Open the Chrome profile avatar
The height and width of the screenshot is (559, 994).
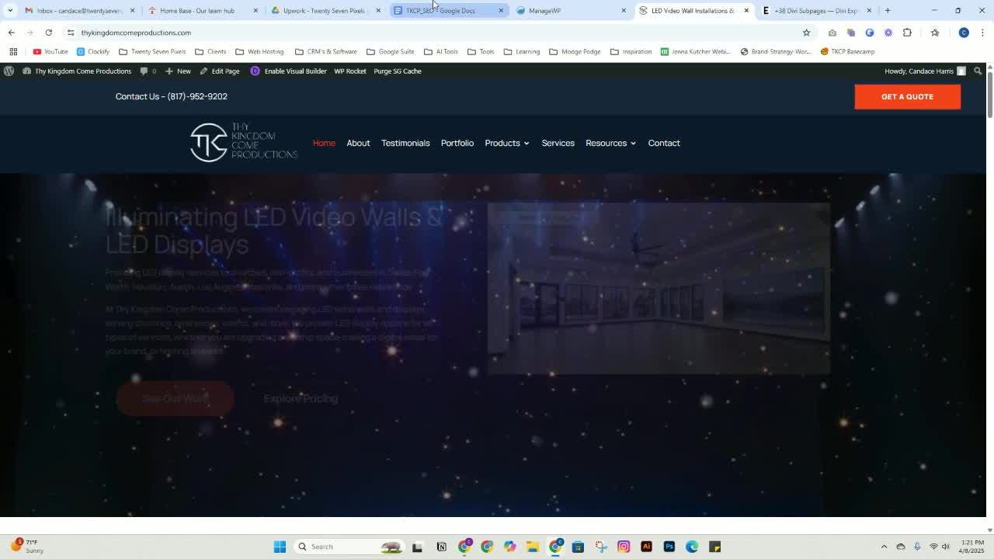click(964, 33)
